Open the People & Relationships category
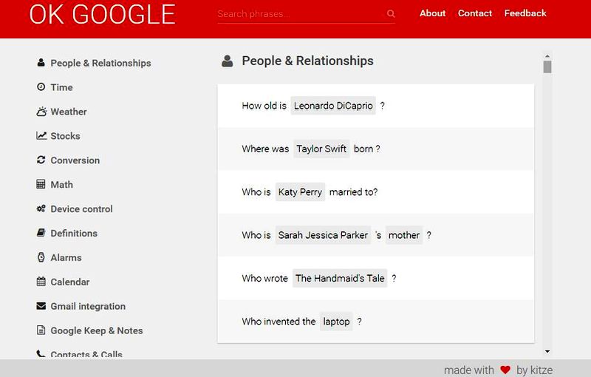This screenshot has height=377, width=591. pyautogui.click(x=100, y=63)
